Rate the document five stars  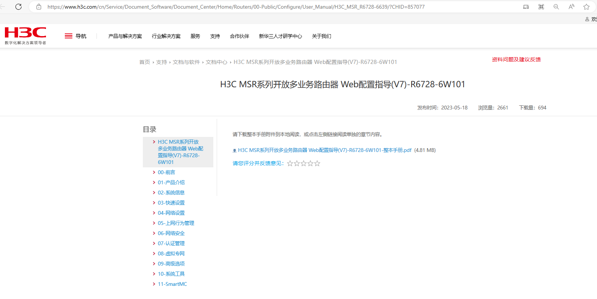[317, 163]
